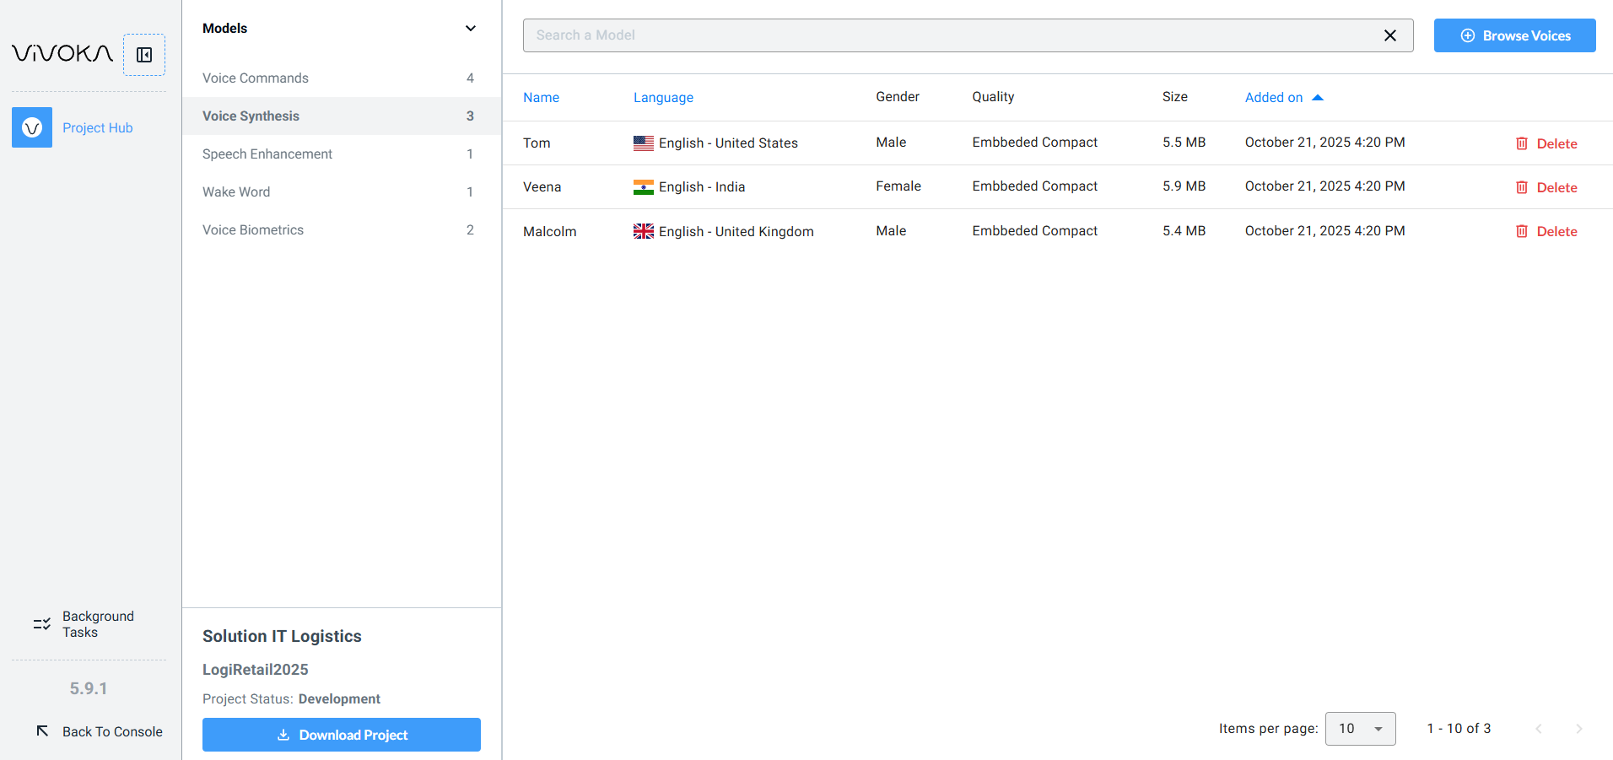Open the Wake Word category
Viewport: 1613px width, 760px height.
[x=236, y=192]
